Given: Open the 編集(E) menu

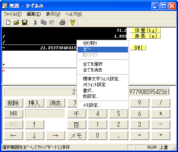Looking at the screenshot, I should point(34,14).
